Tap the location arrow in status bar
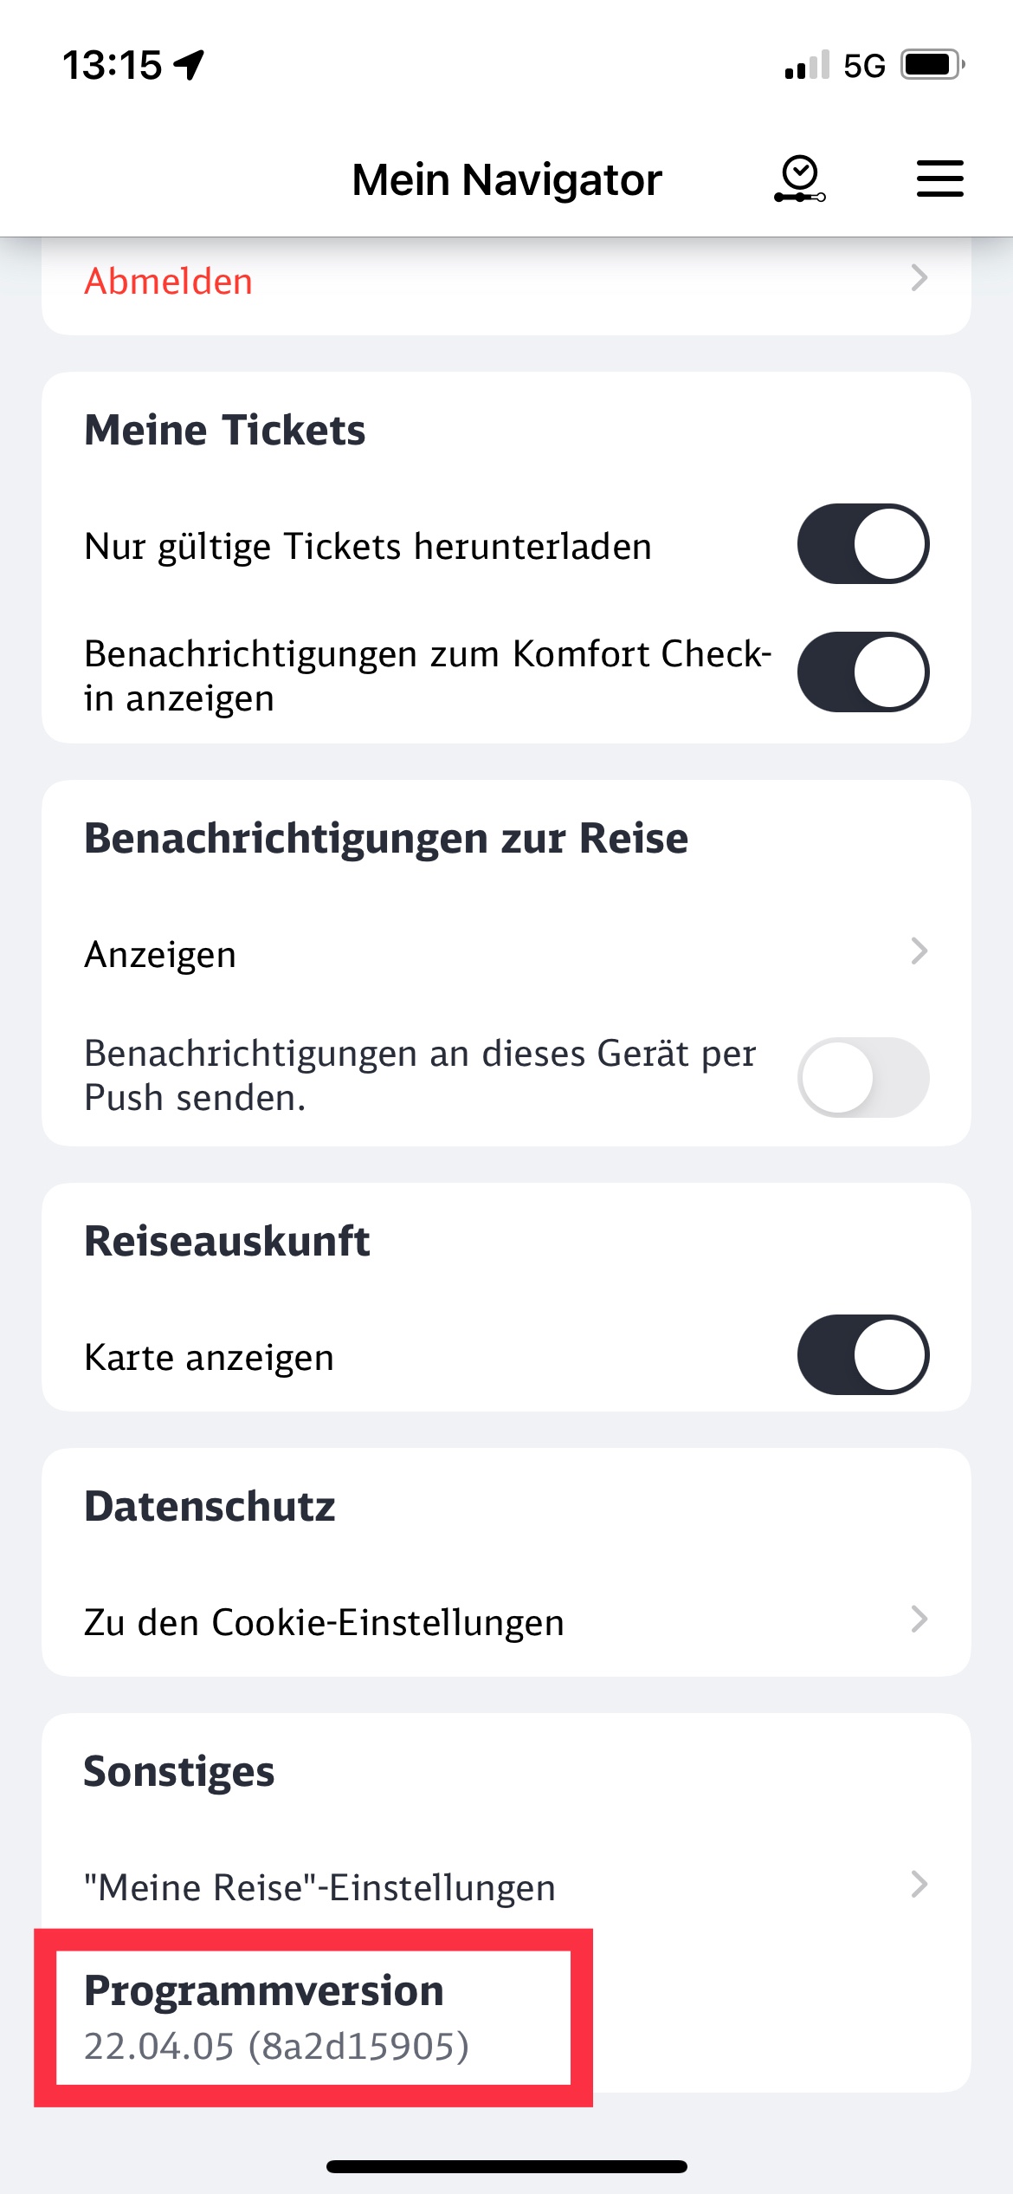The height and width of the screenshot is (2194, 1013). tap(190, 65)
